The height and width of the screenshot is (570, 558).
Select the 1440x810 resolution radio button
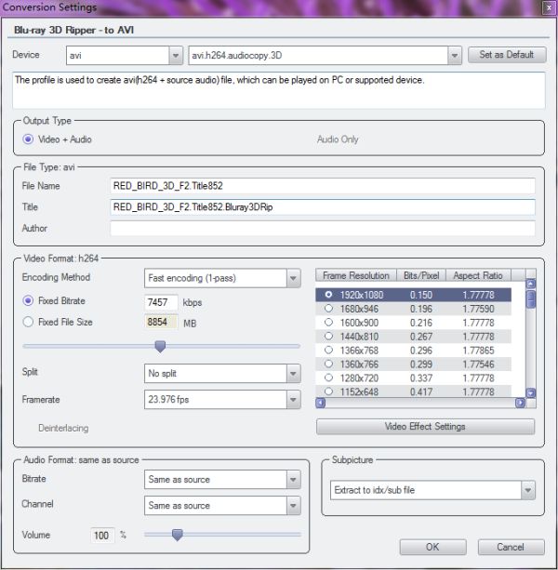328,336
